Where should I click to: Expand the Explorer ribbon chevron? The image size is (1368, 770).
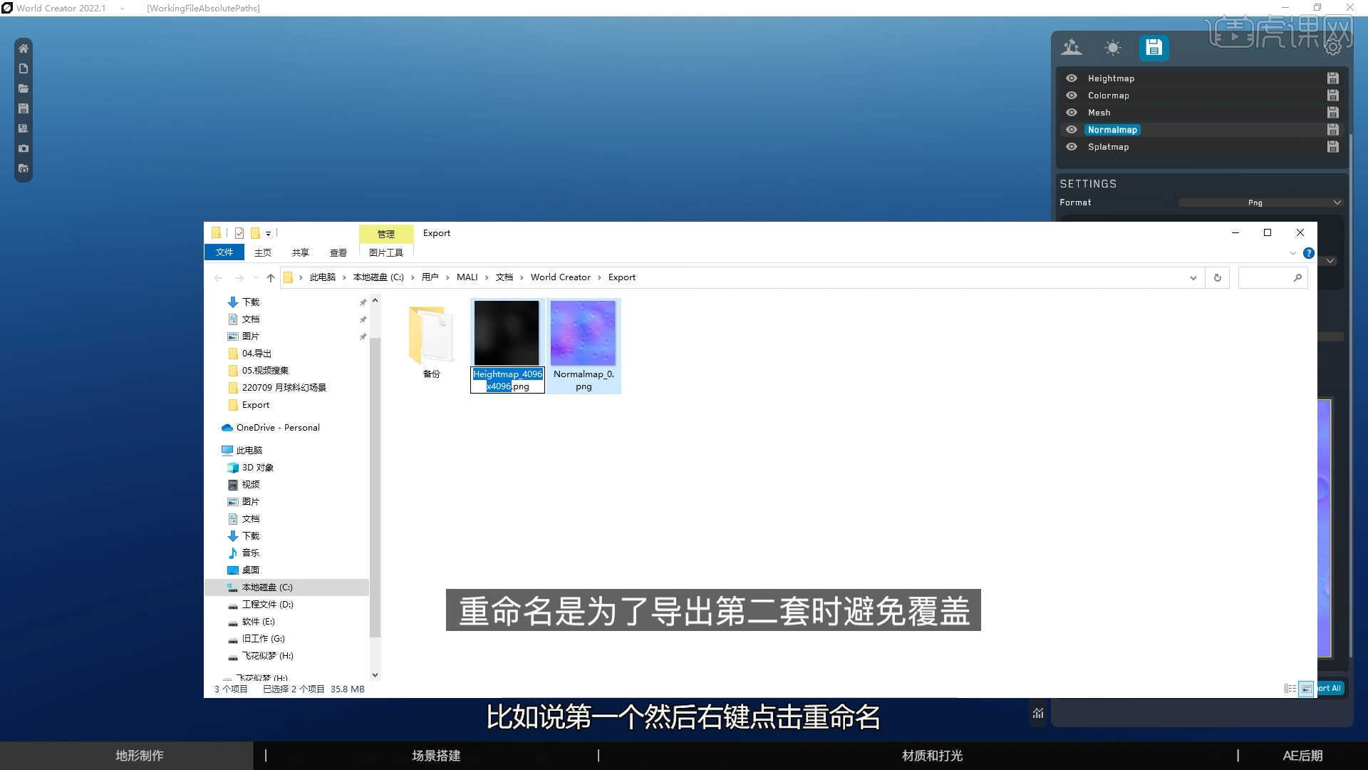click(x=1293, y=253)
